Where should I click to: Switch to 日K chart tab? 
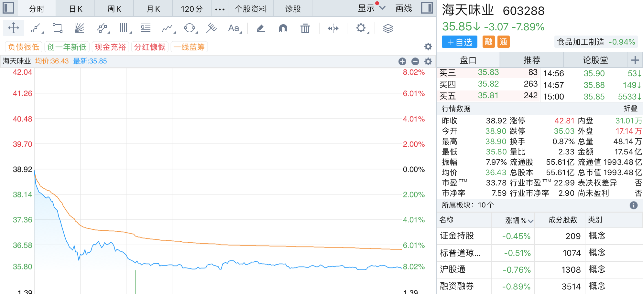tap(76, 9)
